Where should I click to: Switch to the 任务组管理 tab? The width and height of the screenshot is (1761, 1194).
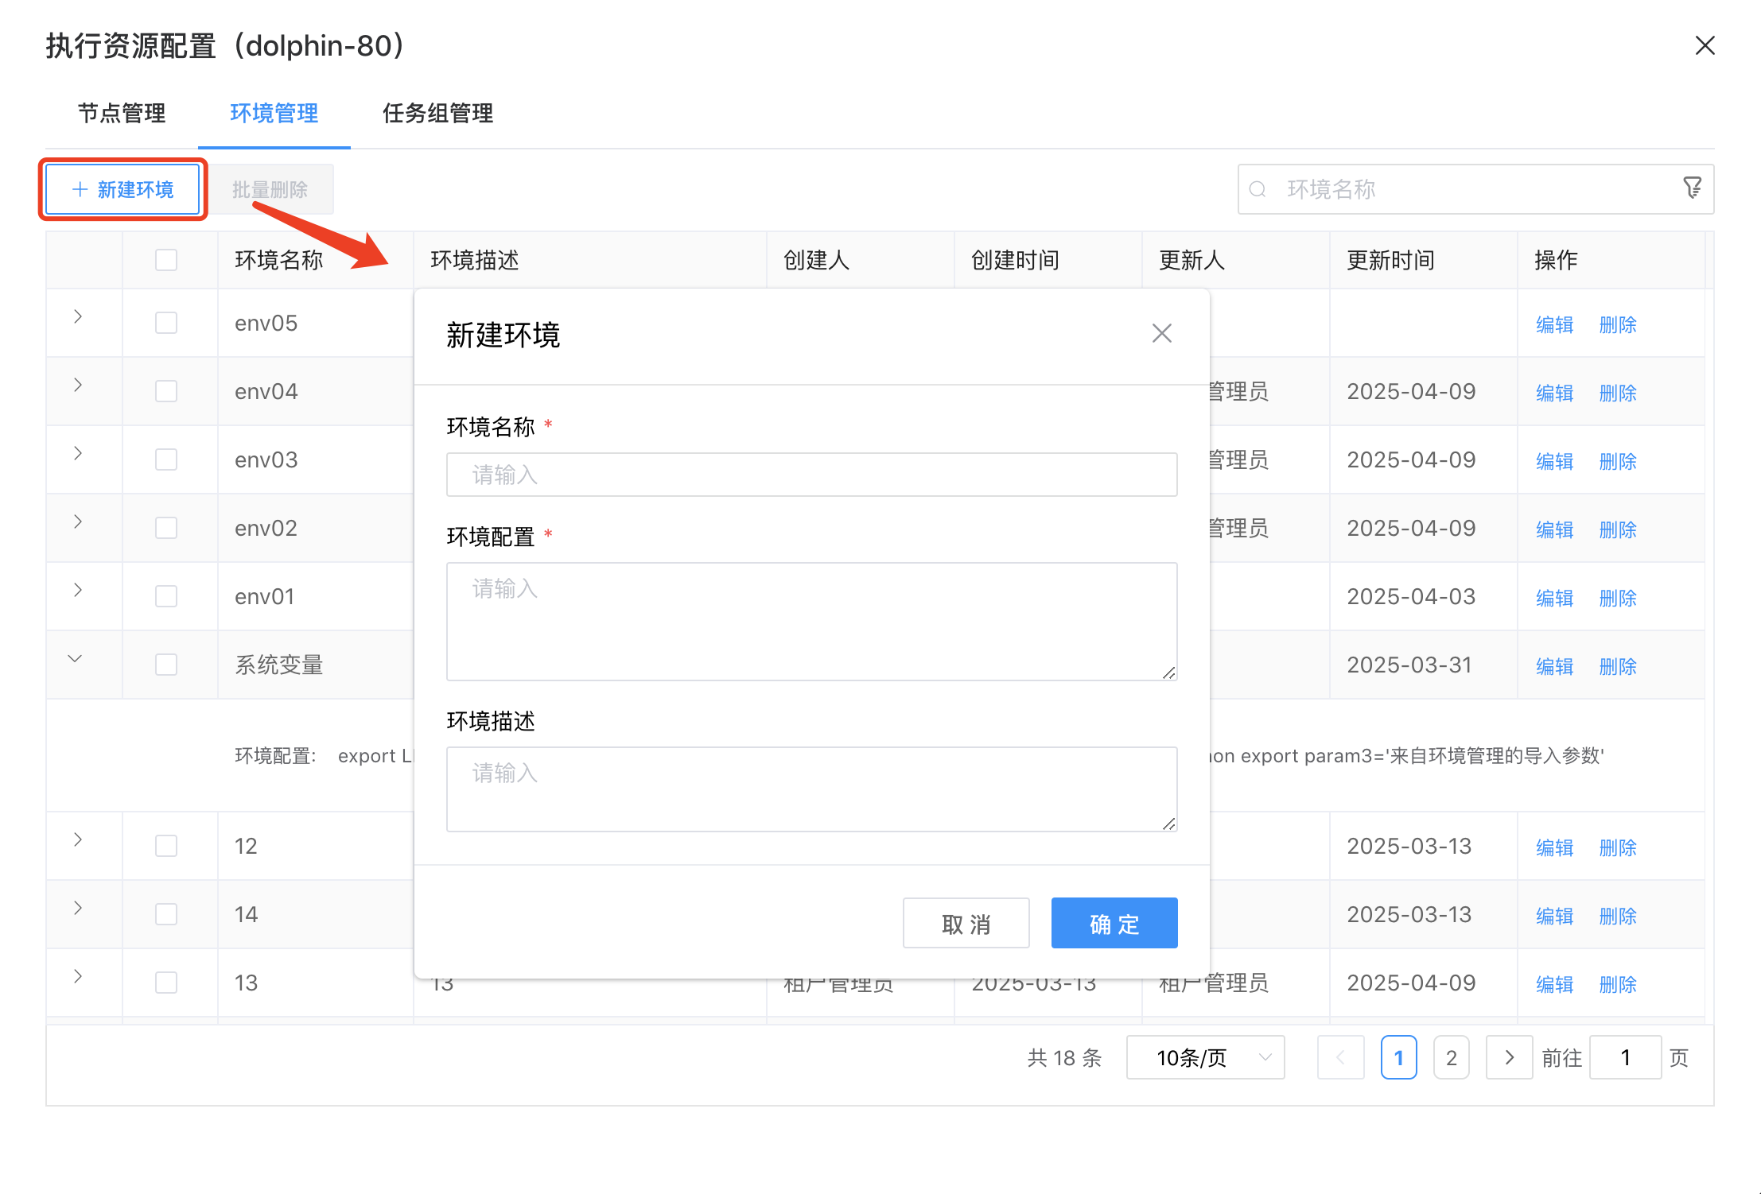click(437, 114)
